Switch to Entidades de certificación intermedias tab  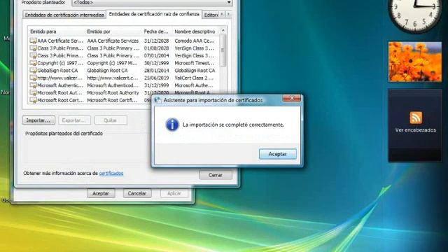coord(64,15)
